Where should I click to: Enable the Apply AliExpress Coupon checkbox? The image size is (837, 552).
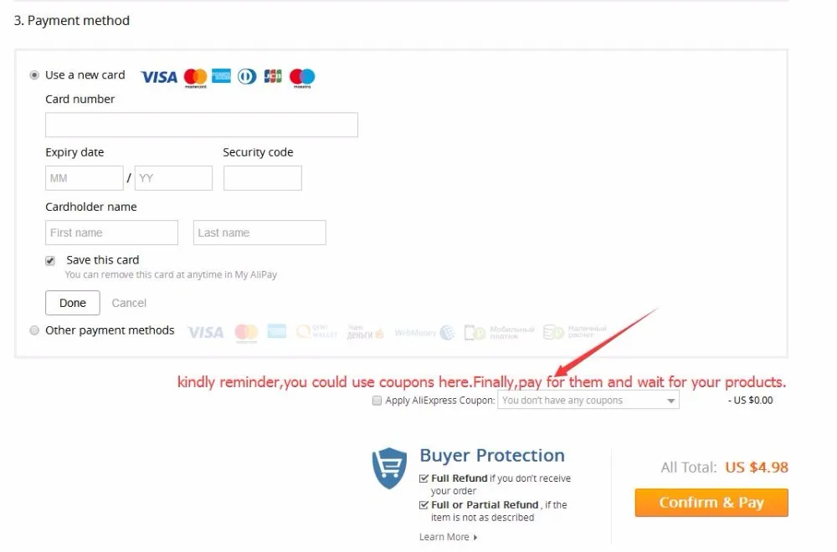tap(377, 401)
